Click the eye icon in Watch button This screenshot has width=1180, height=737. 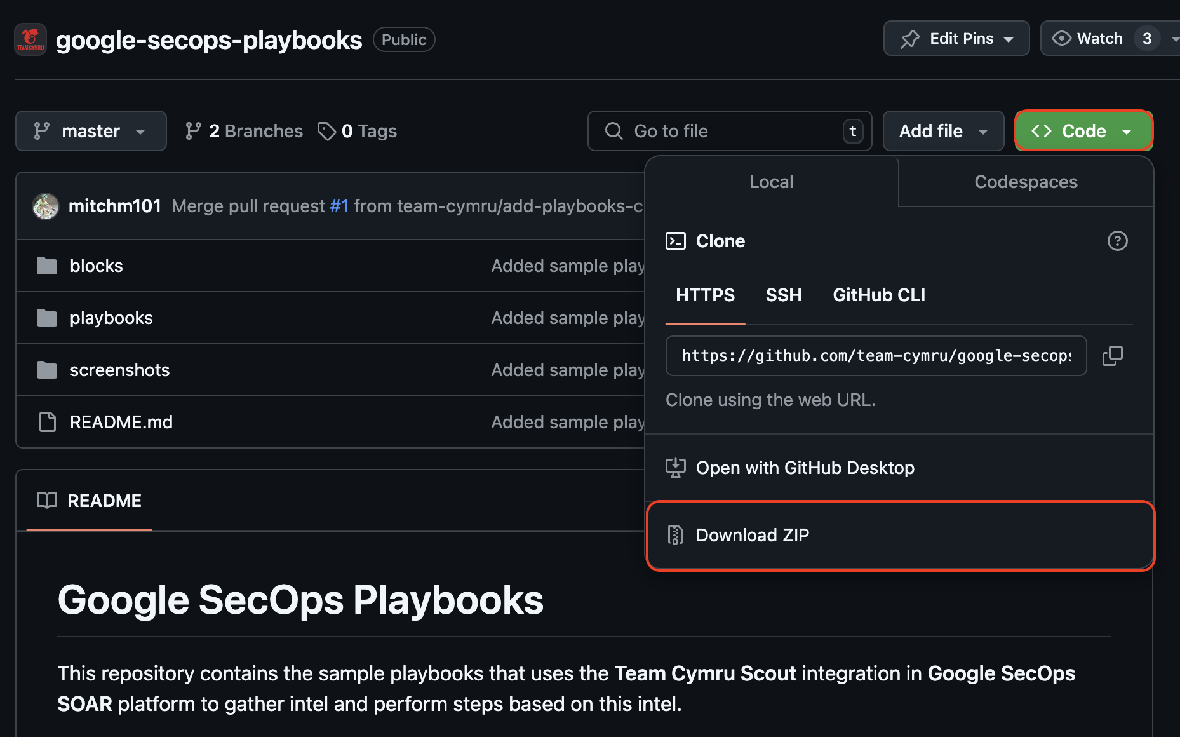(1061, 38)
